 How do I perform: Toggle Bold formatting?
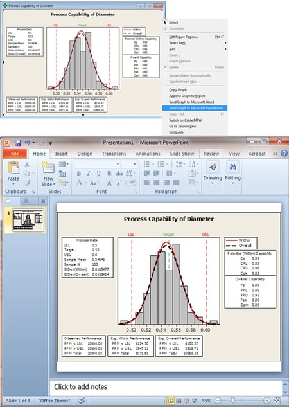(x=79, y=174)
